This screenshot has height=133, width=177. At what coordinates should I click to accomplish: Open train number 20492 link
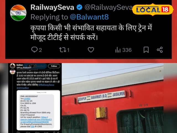(x=27, y=99)
